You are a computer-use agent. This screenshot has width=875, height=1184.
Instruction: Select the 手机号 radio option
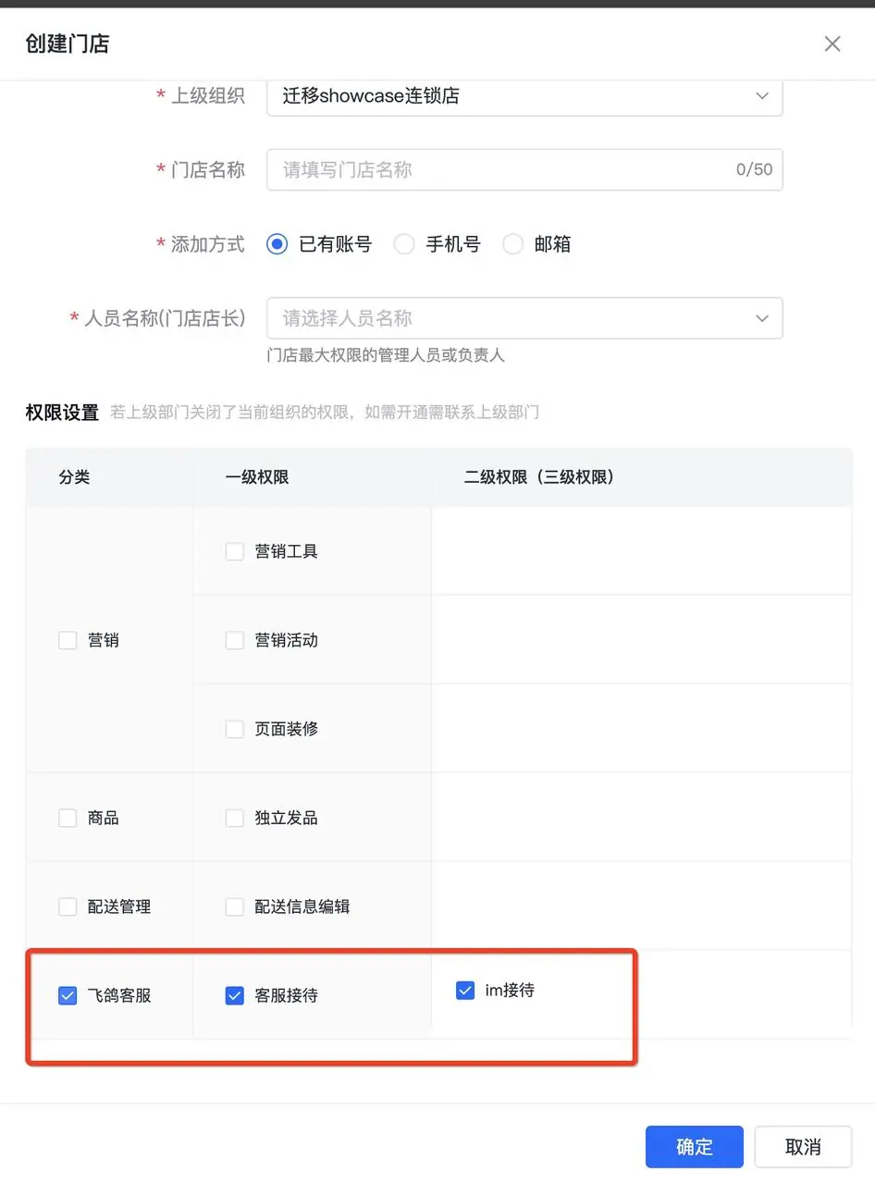(x=404, y=244)
